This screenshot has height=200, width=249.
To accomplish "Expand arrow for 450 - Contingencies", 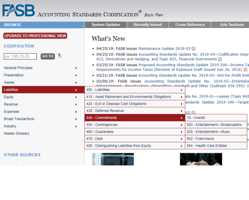I will coord(182,125).
